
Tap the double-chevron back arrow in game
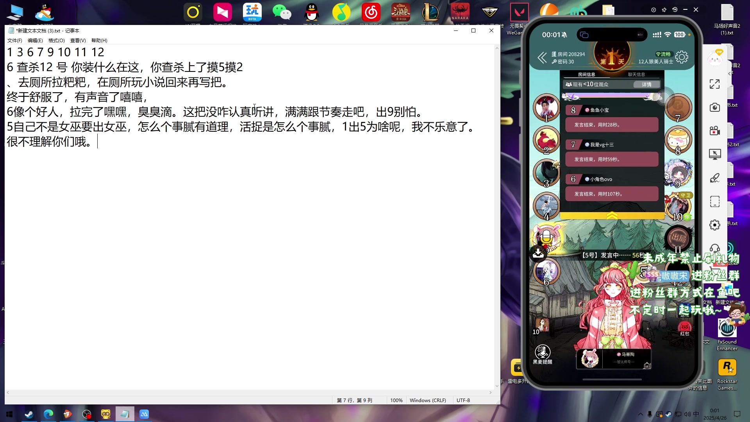pos(542,58)
